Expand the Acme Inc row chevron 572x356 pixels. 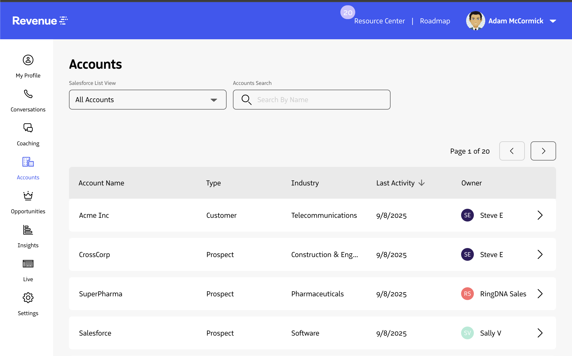[x=540, y=215]
